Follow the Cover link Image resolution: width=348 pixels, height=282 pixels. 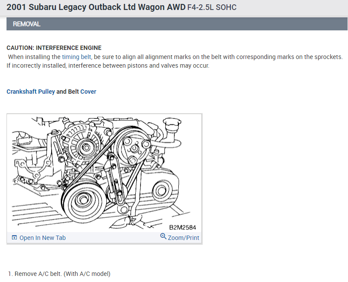[88, 92]
